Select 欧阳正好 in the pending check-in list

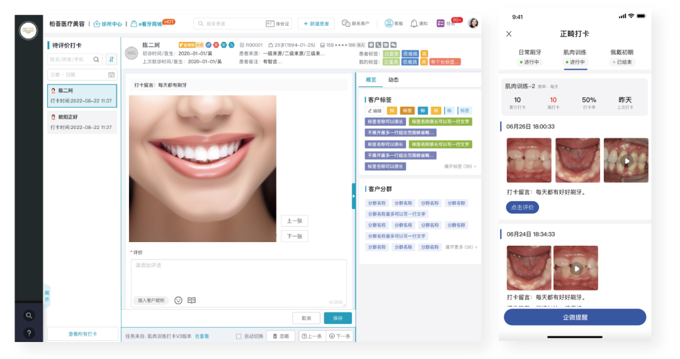(82, 122)
